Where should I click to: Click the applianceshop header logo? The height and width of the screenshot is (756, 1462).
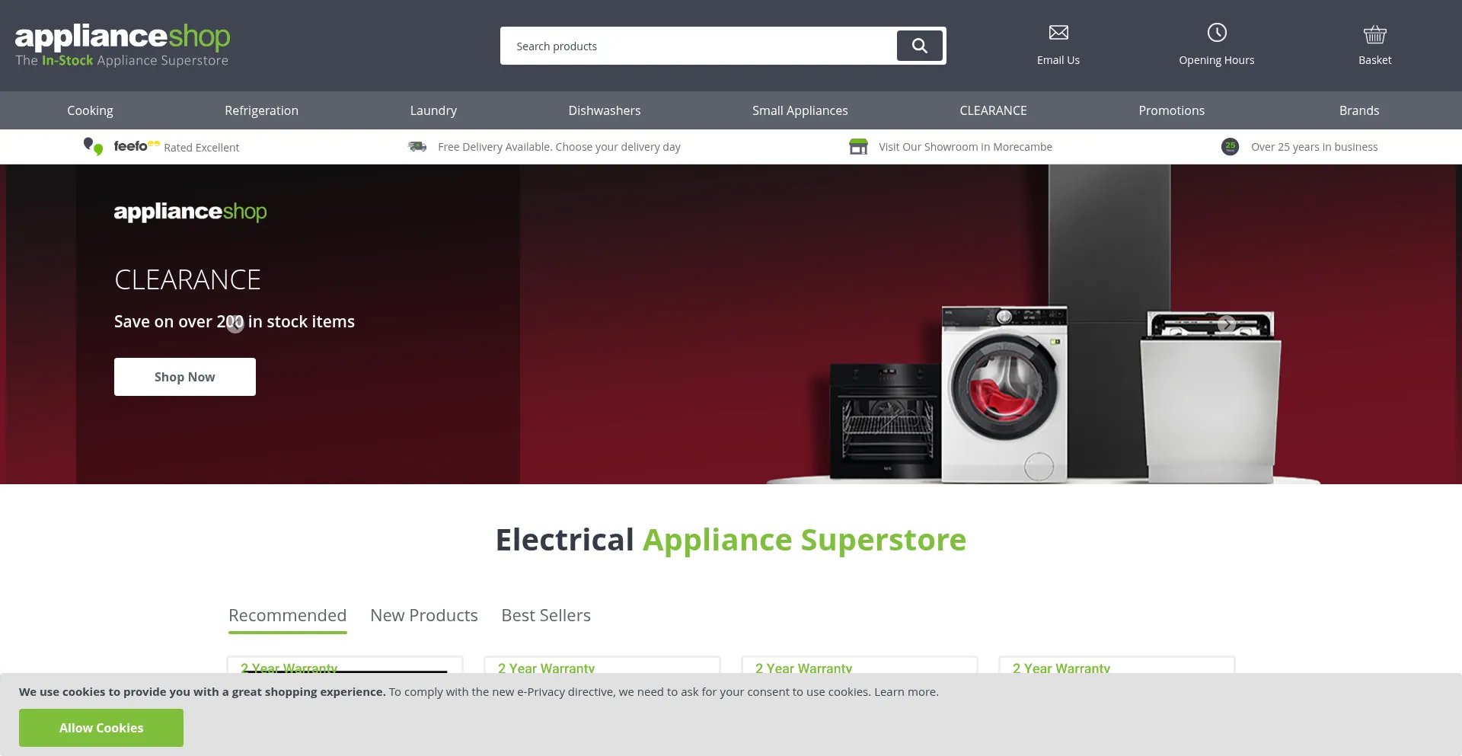[123, 45]
